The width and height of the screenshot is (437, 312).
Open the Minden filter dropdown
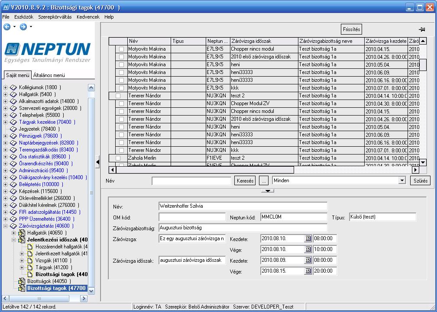click(402, 180)
